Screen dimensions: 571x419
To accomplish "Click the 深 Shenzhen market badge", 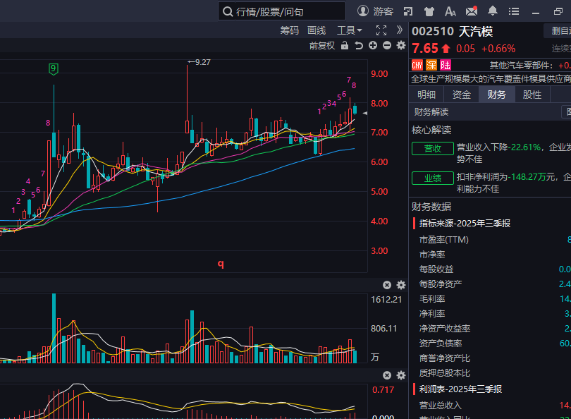I will tap(431, 65).
